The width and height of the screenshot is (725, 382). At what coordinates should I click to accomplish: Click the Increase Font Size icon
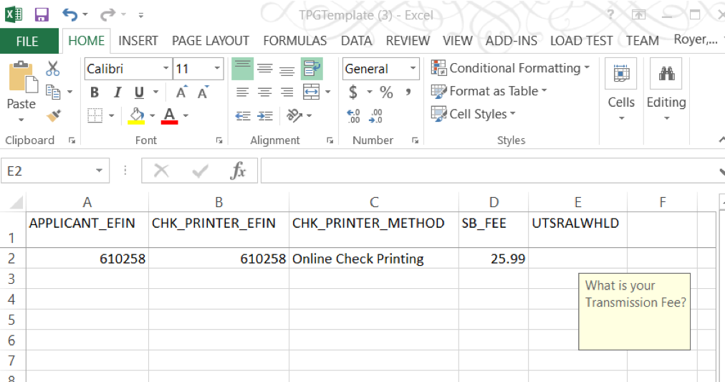click(x=182, y=92)
